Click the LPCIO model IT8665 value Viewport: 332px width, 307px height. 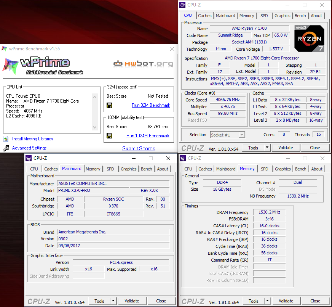[x=113, y=214]
